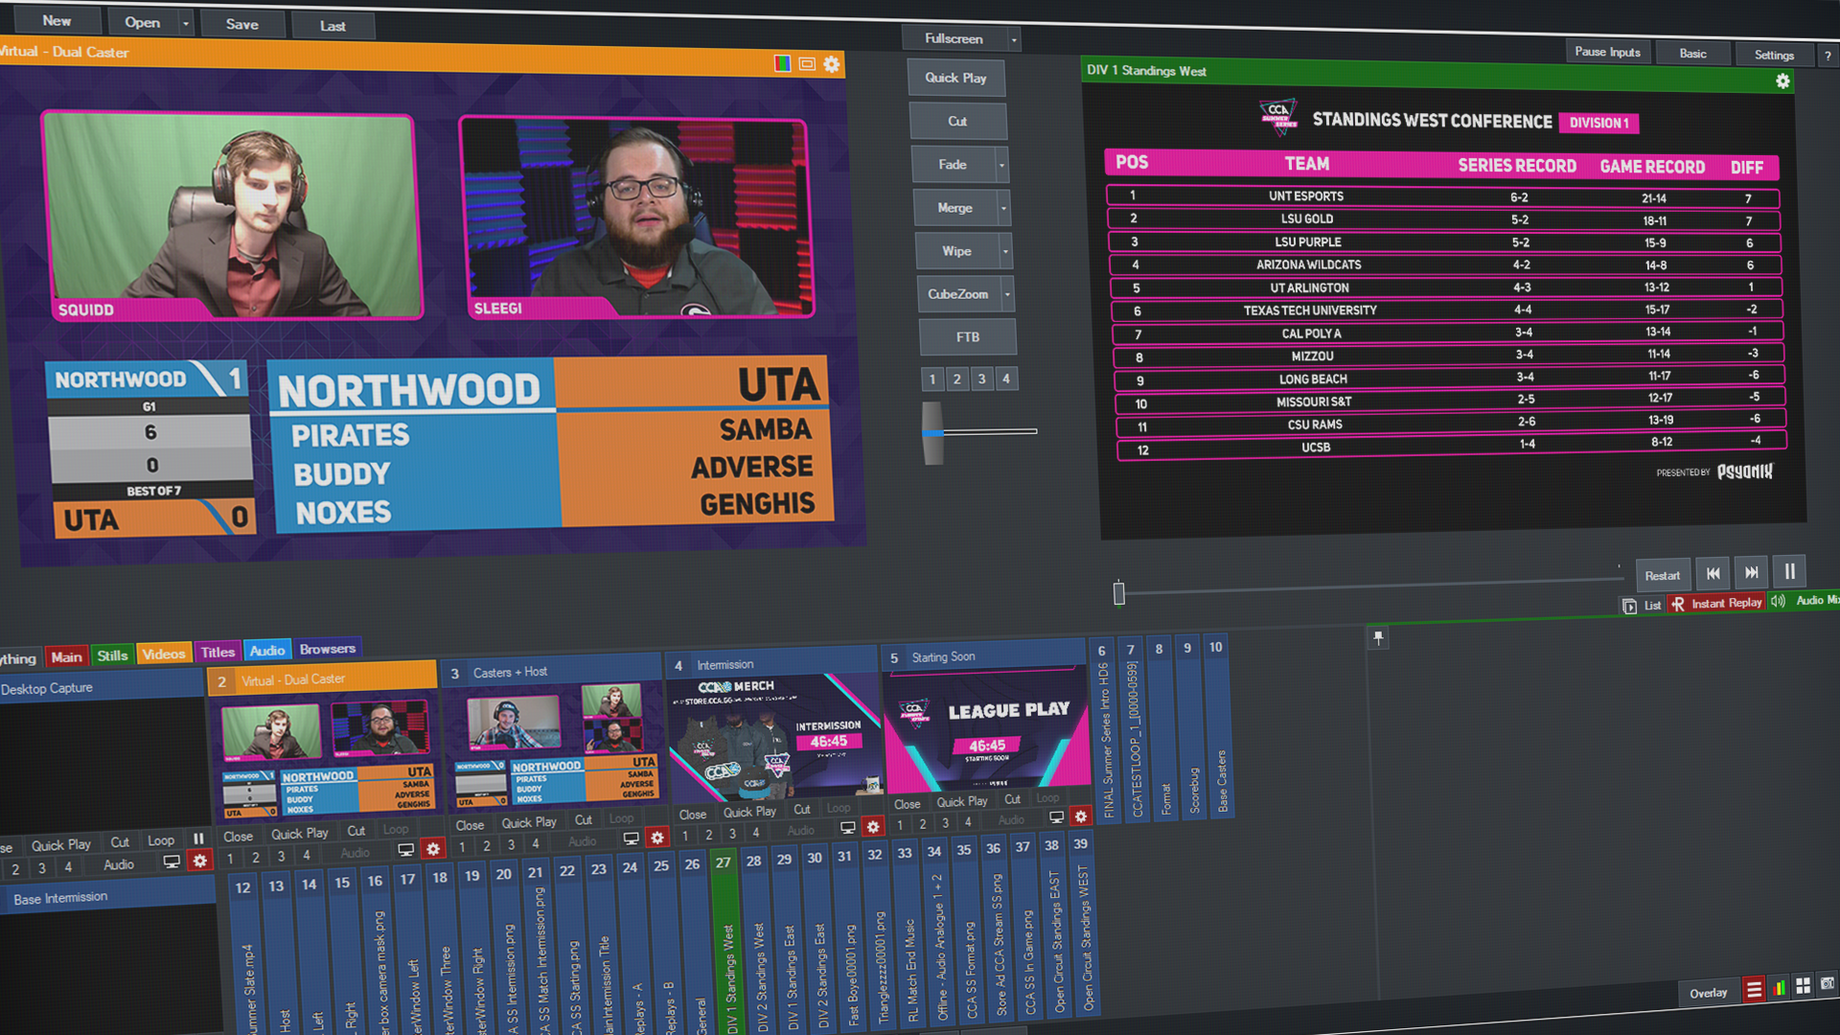Open color correction for the preview window

782,63
